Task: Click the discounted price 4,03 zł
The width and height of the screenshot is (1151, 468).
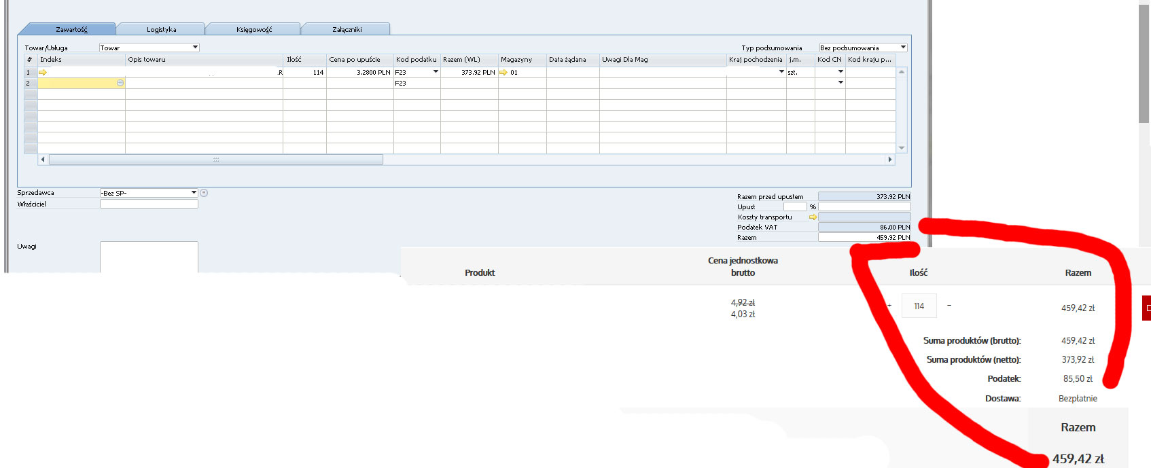Action: coord(743,314)
